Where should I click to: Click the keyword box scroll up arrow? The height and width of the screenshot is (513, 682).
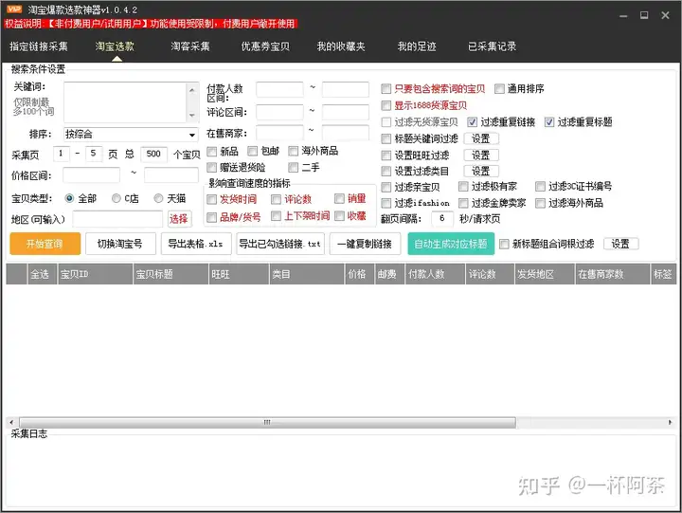(x=191, y=89)
